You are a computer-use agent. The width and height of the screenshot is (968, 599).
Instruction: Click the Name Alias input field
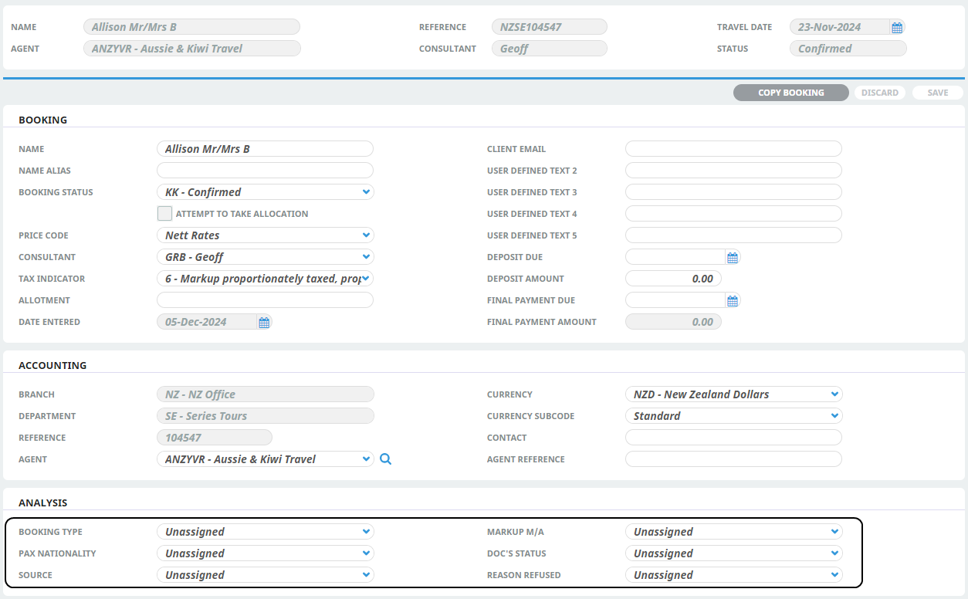(265, 170)
